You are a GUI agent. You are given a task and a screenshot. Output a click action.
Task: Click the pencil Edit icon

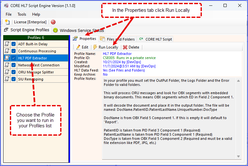point(78,47)
